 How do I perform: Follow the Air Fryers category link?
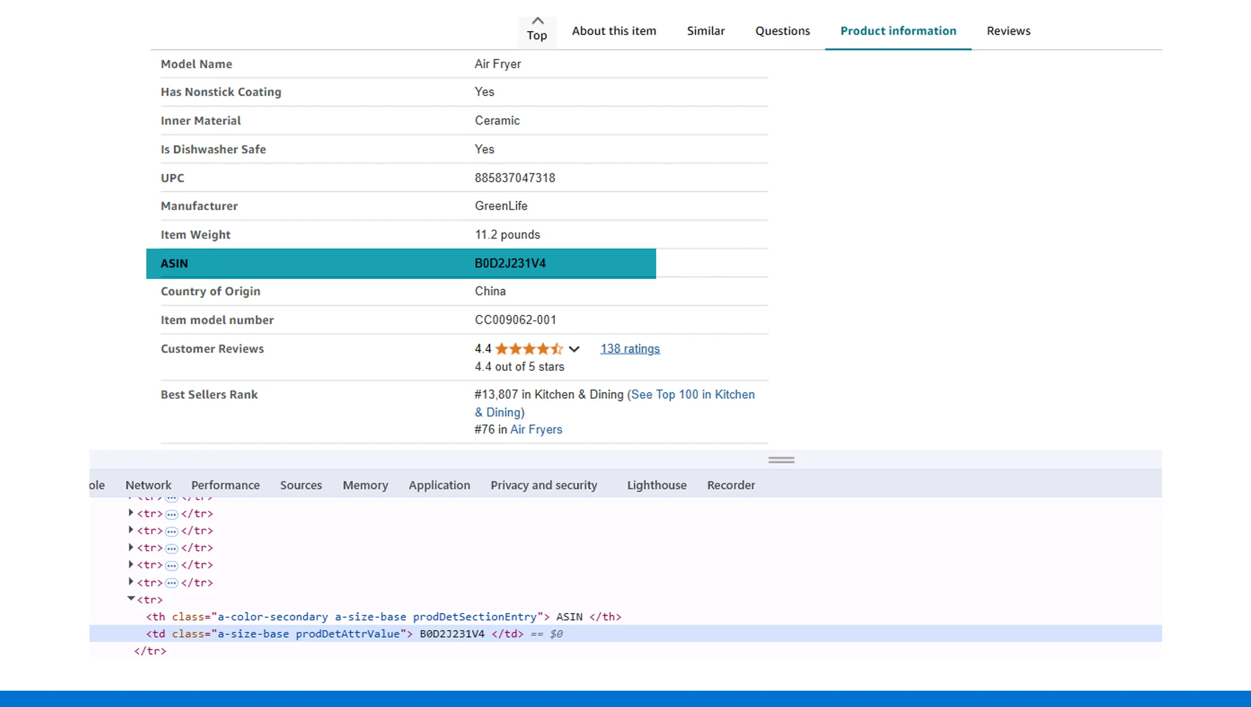[536, 430]
